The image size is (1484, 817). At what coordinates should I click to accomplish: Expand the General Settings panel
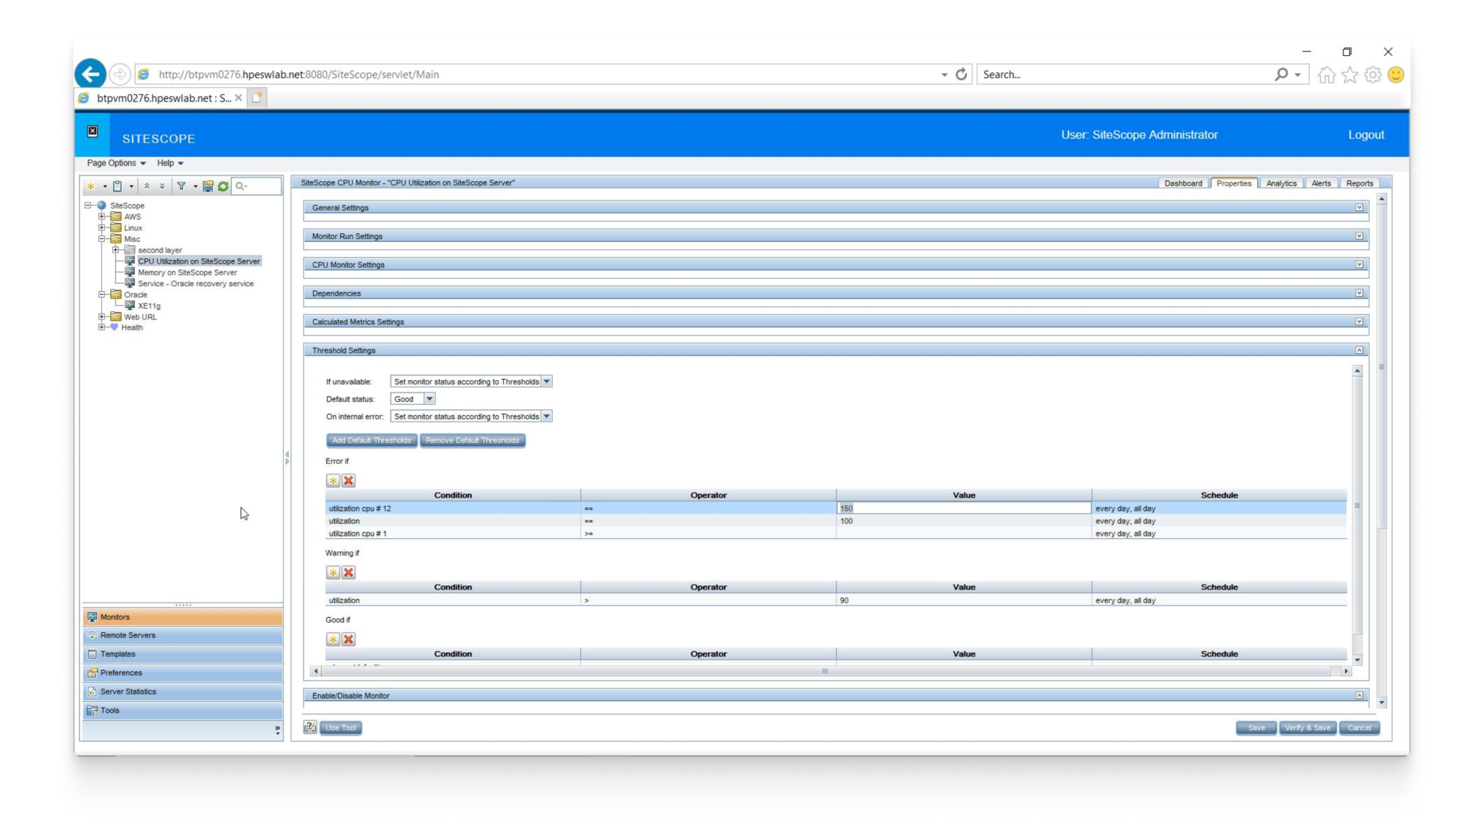(1359, 208)
